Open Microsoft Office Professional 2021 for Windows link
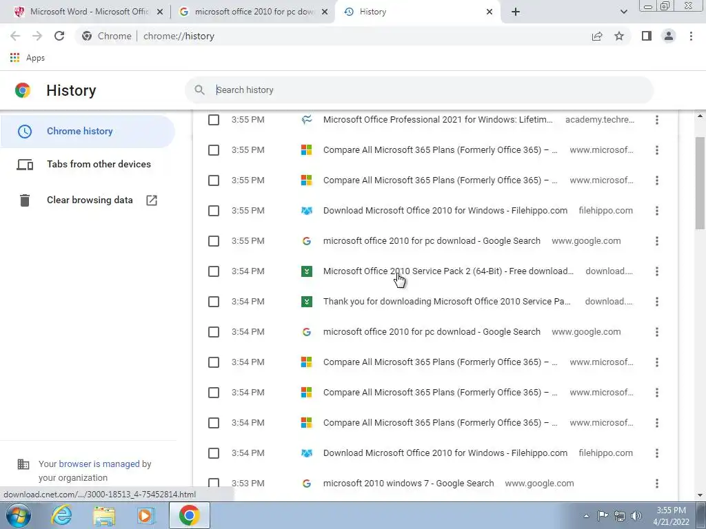 (x=438, y=120)
